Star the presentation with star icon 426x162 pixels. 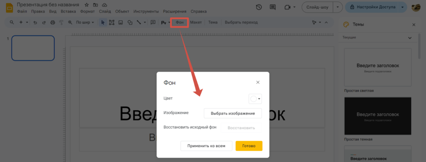pos(87,5)
